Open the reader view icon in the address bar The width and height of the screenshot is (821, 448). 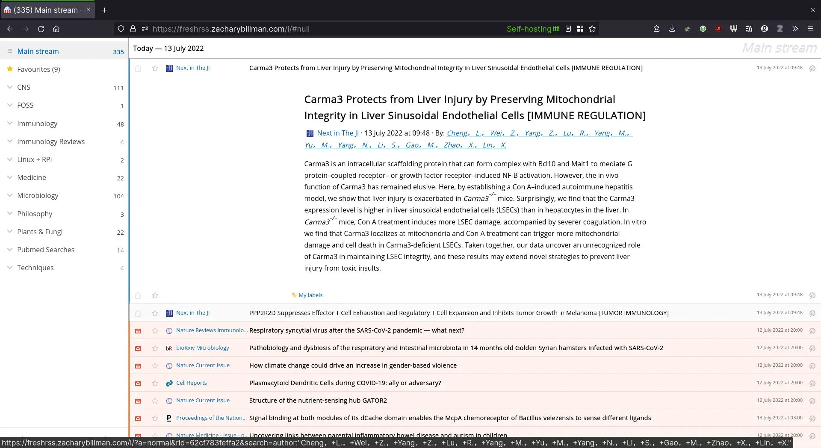[x=568, y=29]
